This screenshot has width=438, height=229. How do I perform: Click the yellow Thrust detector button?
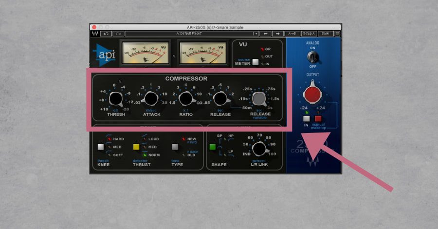point(136,147)
